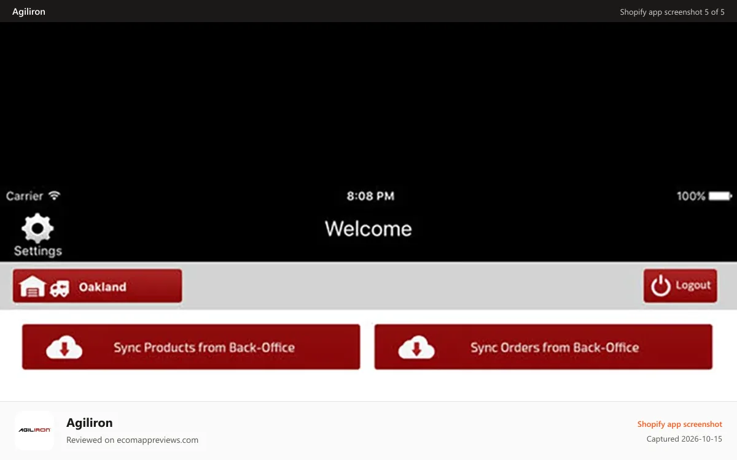Viewport: 737px width, 460px height.
Task: Click the bold Agiliron name in the footer
Action: click(x=90, y=423)
